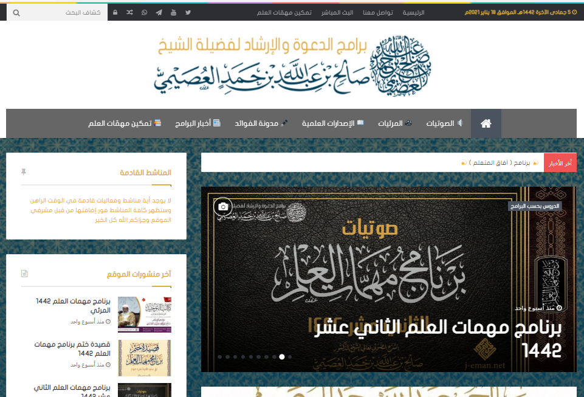Click thumbnail of برنامج مهمات العلم 1442 المرئي
584x397 pixels.
(x=145, y=314)
